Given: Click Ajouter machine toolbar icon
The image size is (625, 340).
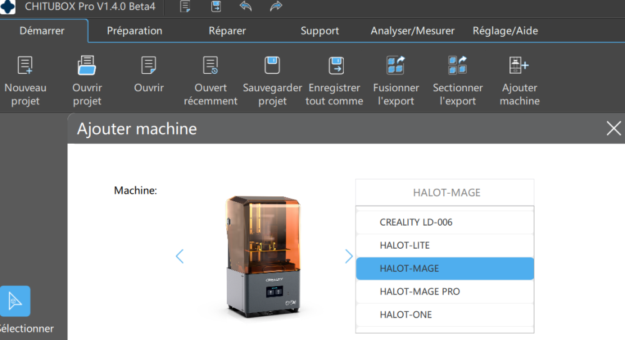Looking at the screenshot, I should pos(519,66).
